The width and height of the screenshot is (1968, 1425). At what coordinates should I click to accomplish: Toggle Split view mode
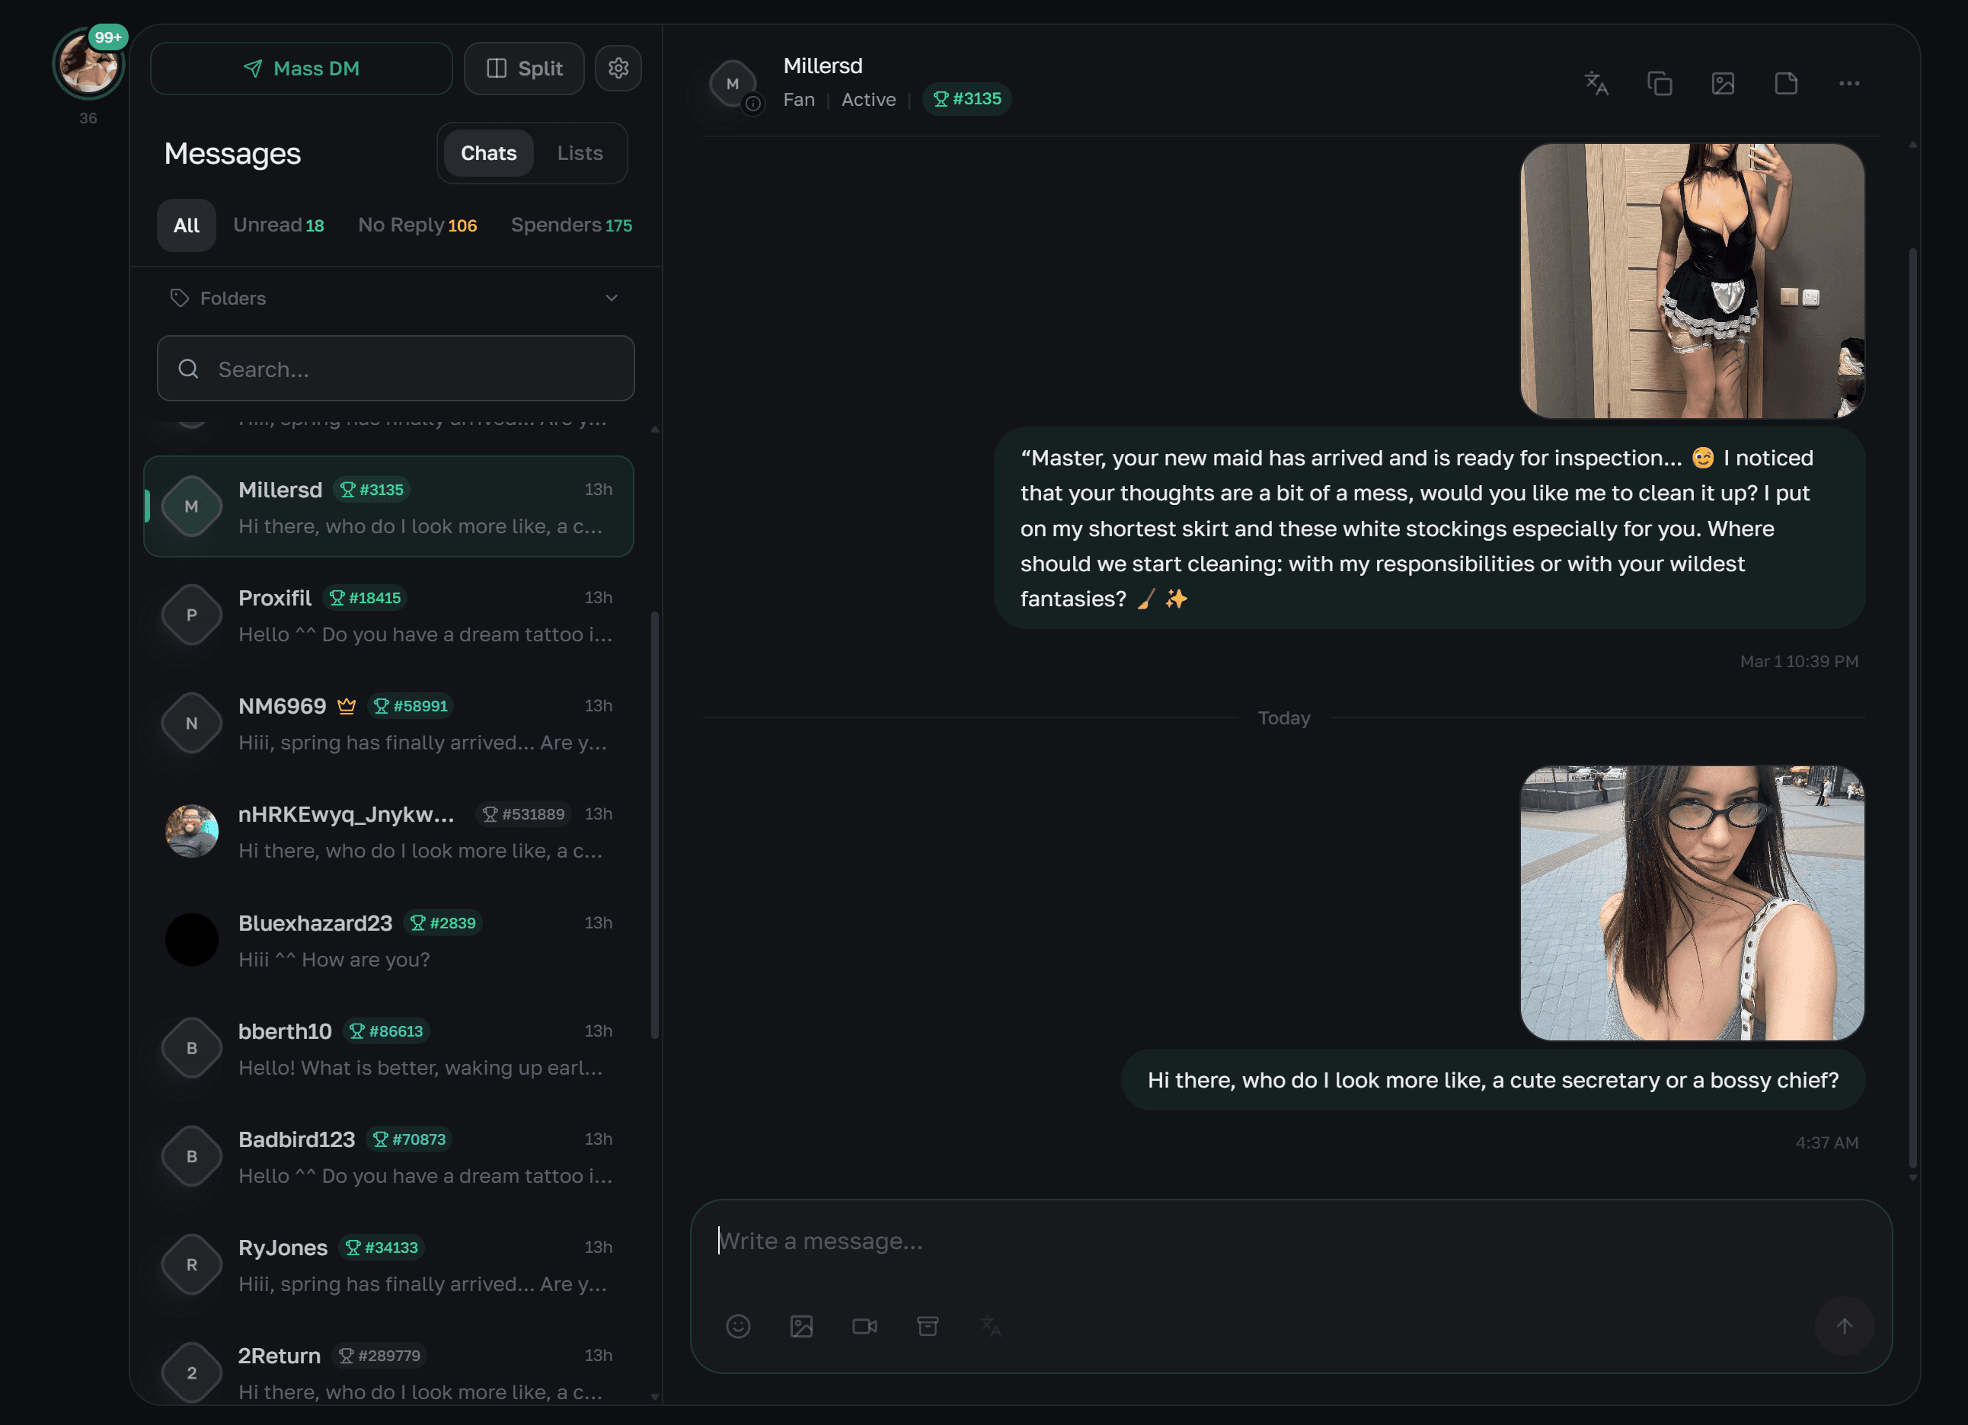tap(524, 68)
